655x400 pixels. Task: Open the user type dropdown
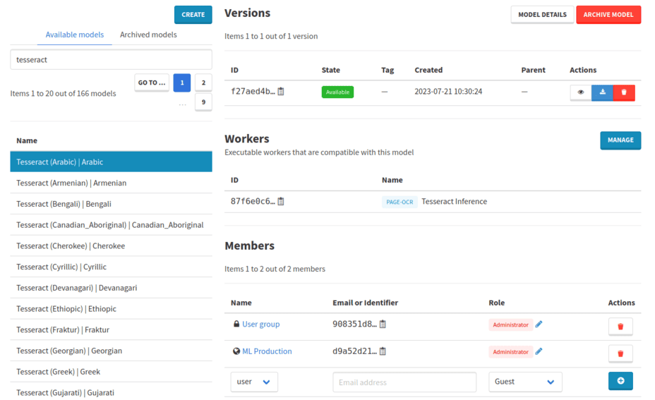(254, 382)
